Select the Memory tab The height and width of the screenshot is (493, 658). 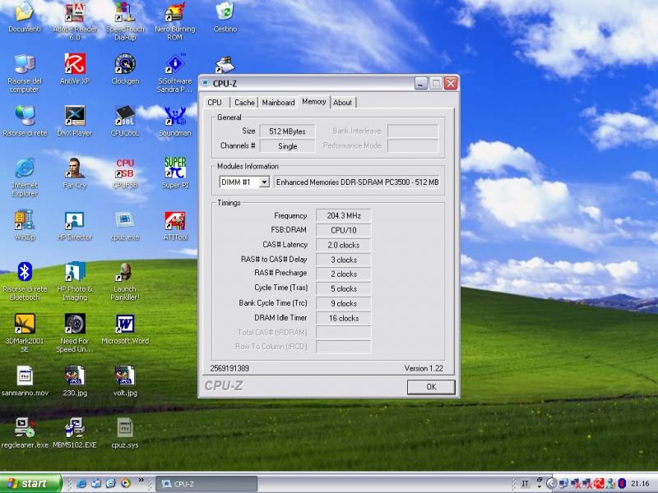click(x=314, y=101)
